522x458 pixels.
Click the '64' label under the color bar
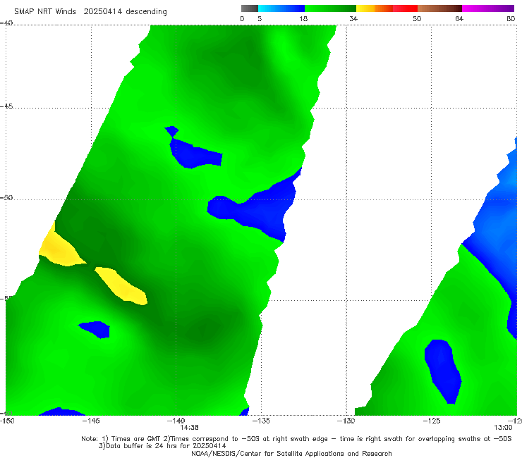coord(459,18)
